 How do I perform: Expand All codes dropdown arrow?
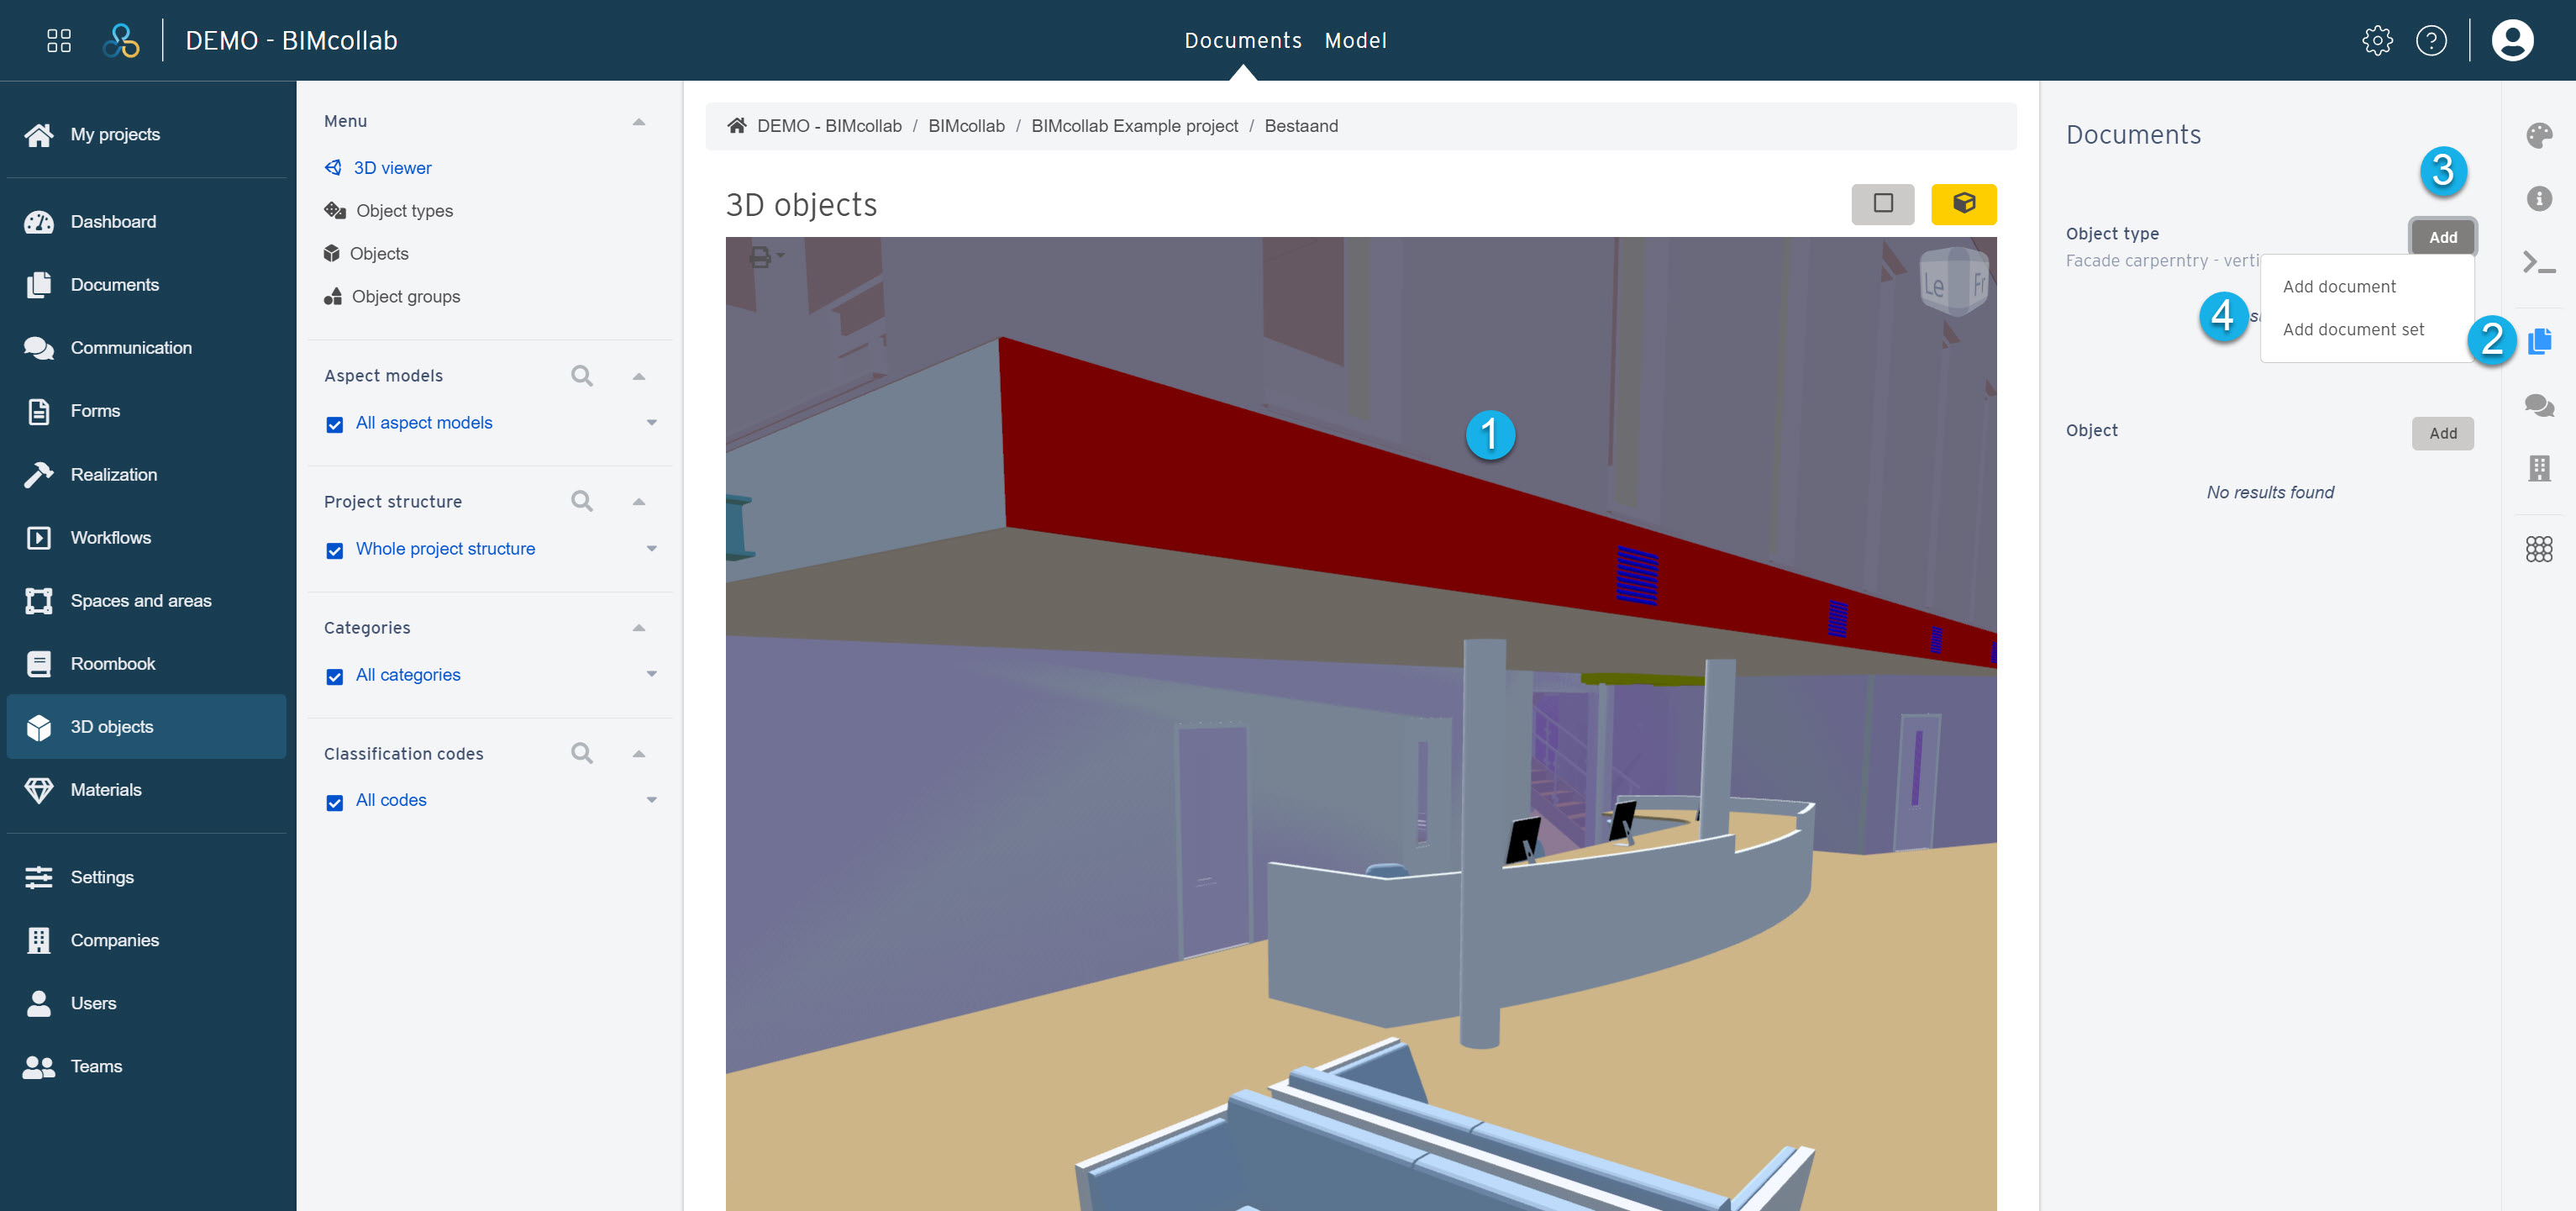point(652,800)
